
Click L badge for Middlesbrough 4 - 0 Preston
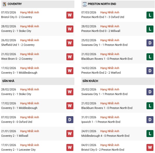point(150,134)
